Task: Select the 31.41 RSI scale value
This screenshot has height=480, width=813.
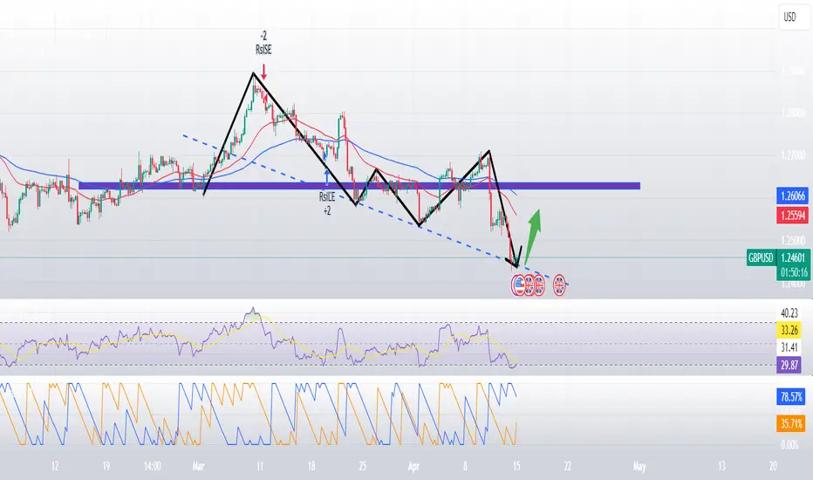Action: pyautogui.click(x=789, y=347)
